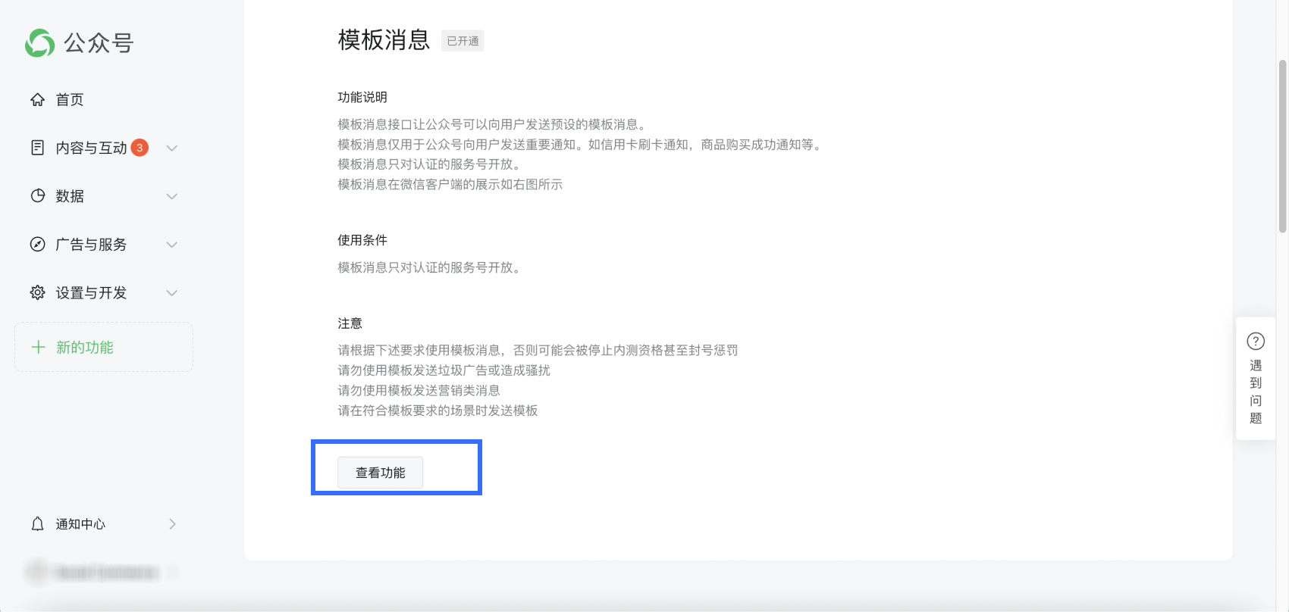
Task: Click line starting 模板消息仅用于公众号
Action: click(581, 144)
